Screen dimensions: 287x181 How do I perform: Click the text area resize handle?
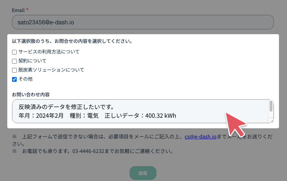tap(271, 121)
